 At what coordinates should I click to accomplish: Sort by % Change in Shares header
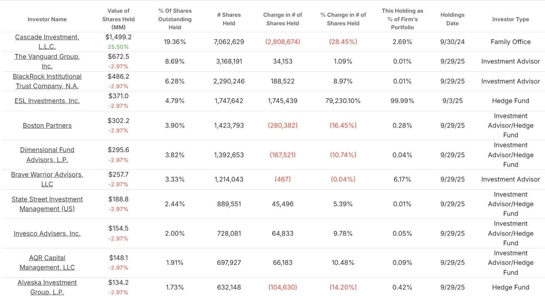(343, 19)
